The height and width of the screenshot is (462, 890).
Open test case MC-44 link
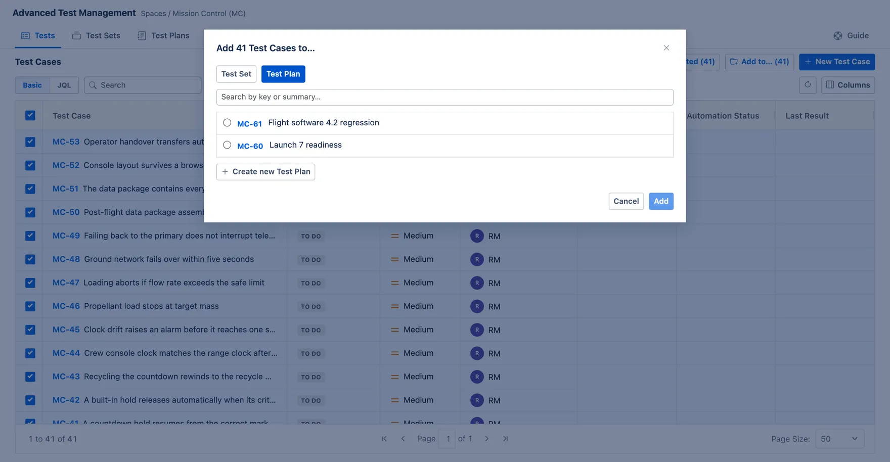(x=66, y=353)
